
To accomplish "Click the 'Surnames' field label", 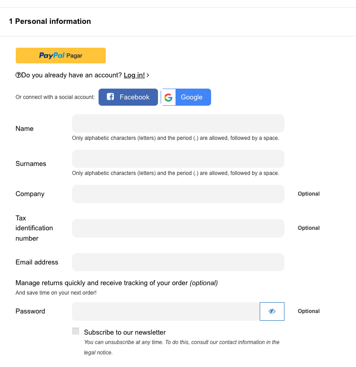I will (31, 164).
